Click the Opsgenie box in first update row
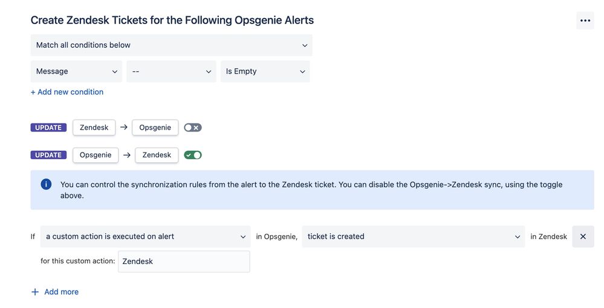Screen dimensions: 604x308 pyautogui.click(x=155, y=128)
